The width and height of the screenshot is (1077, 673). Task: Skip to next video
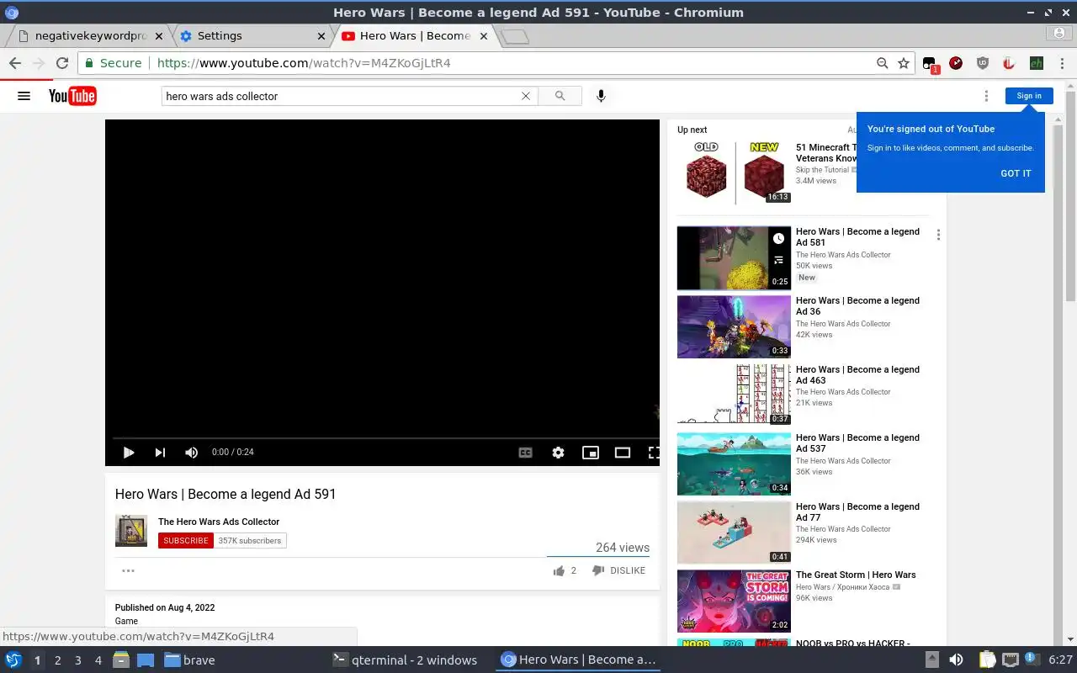coord(160,453)
